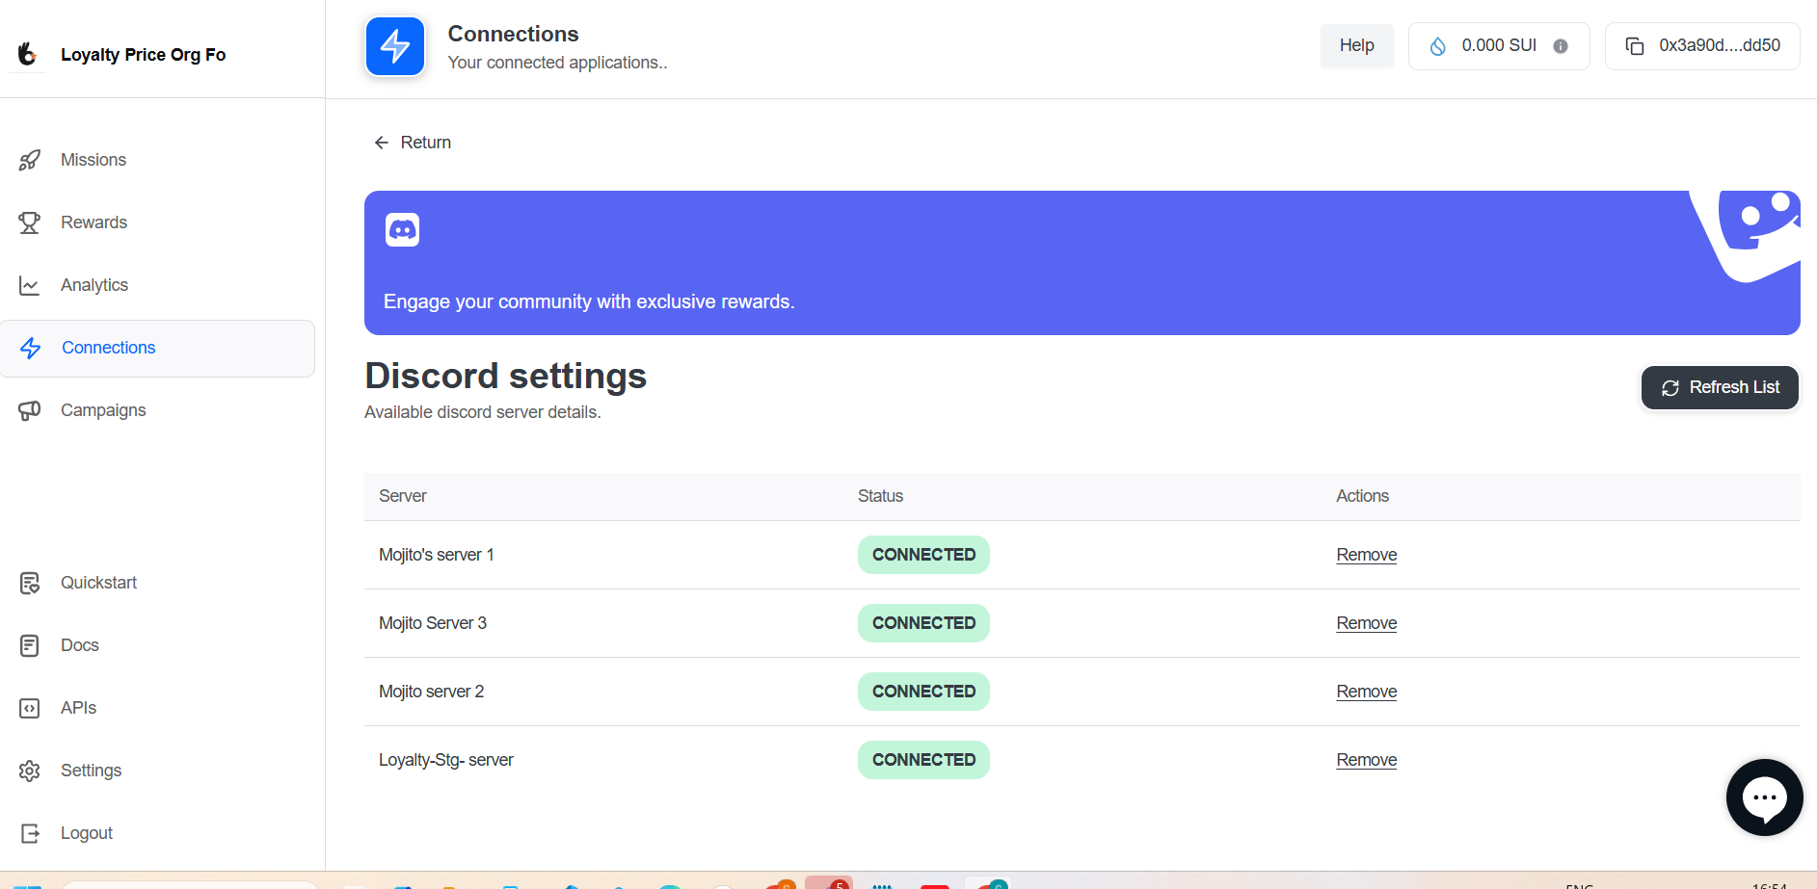The image size is (1817, 889).
Task: Select Rewards in the sidebar menu
Action: coord(94,222)
